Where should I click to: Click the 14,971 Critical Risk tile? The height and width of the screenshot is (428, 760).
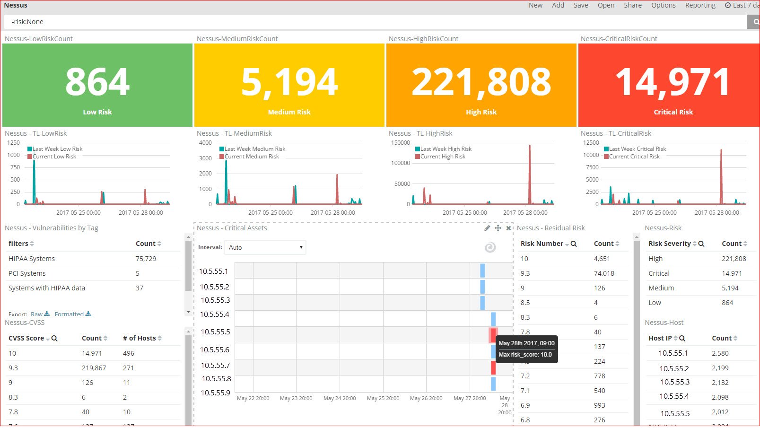pos(669,85)
